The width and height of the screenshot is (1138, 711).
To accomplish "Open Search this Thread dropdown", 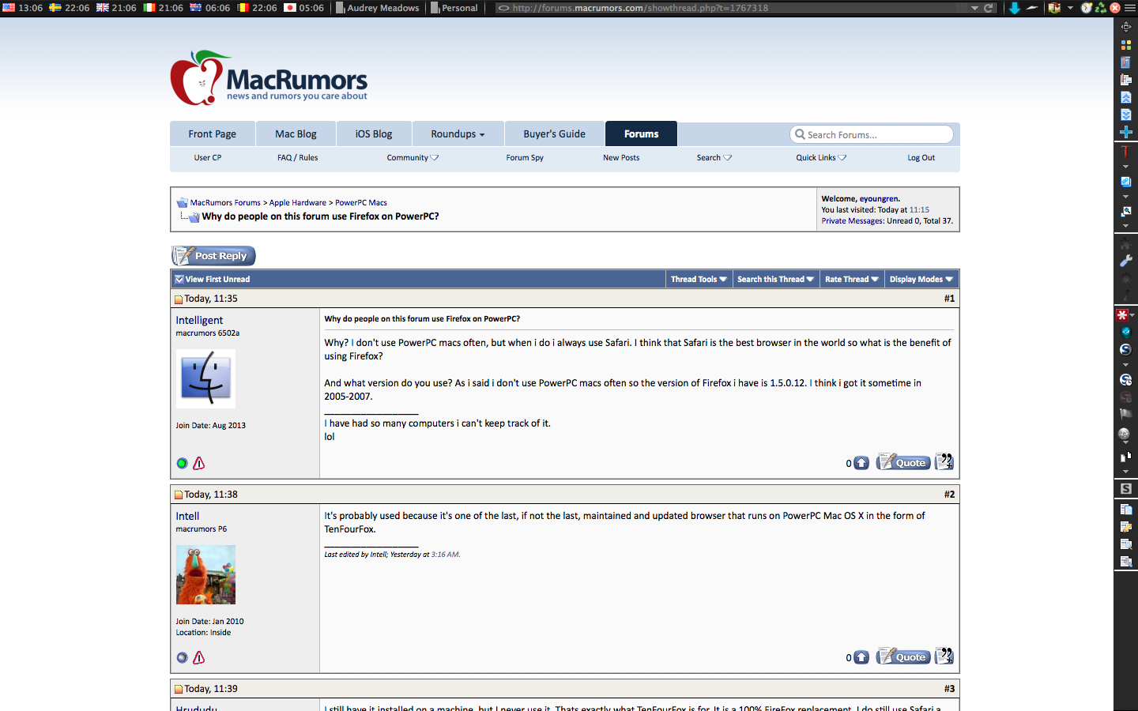I will (x=775, y=279).
